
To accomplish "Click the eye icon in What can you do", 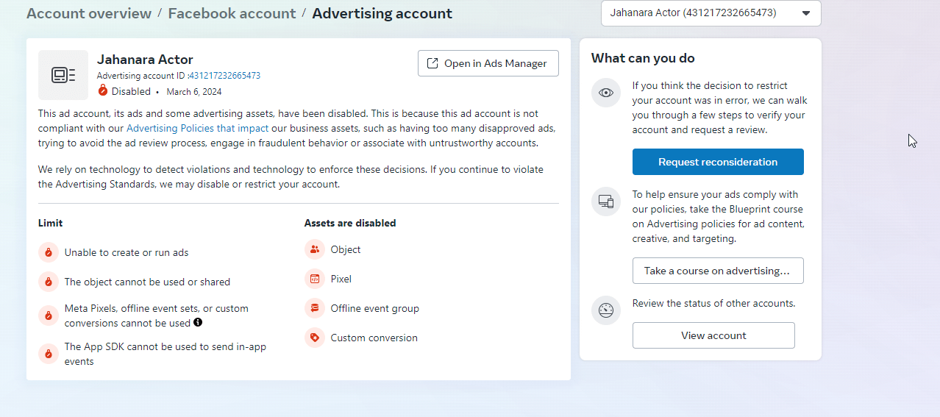I will 606,93.
